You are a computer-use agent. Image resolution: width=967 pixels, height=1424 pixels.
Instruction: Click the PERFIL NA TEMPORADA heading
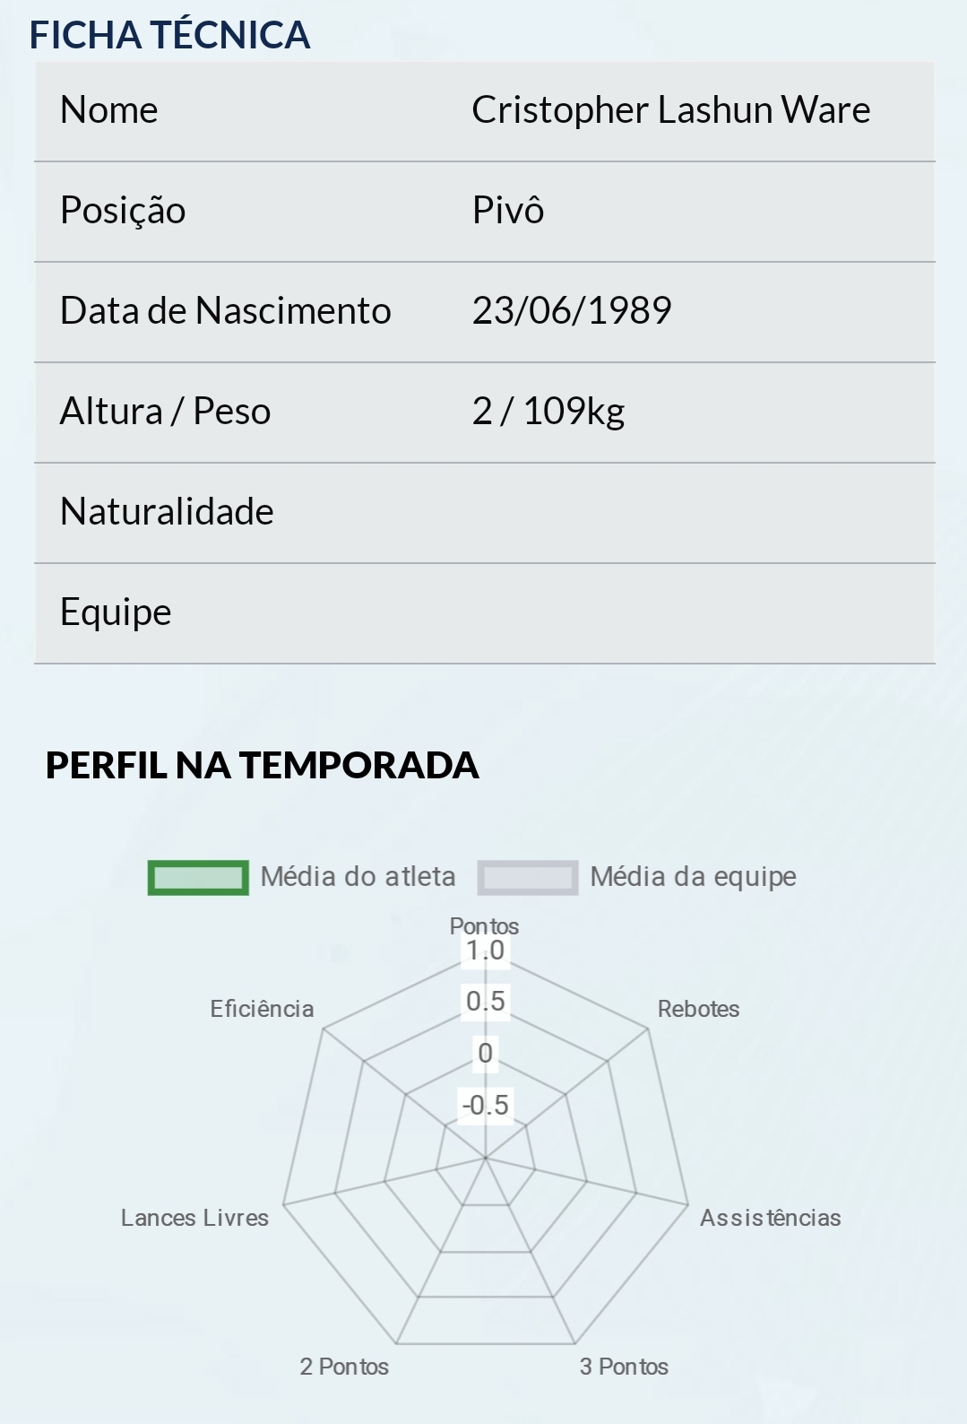pyautogui.click(x=262, y=765)
